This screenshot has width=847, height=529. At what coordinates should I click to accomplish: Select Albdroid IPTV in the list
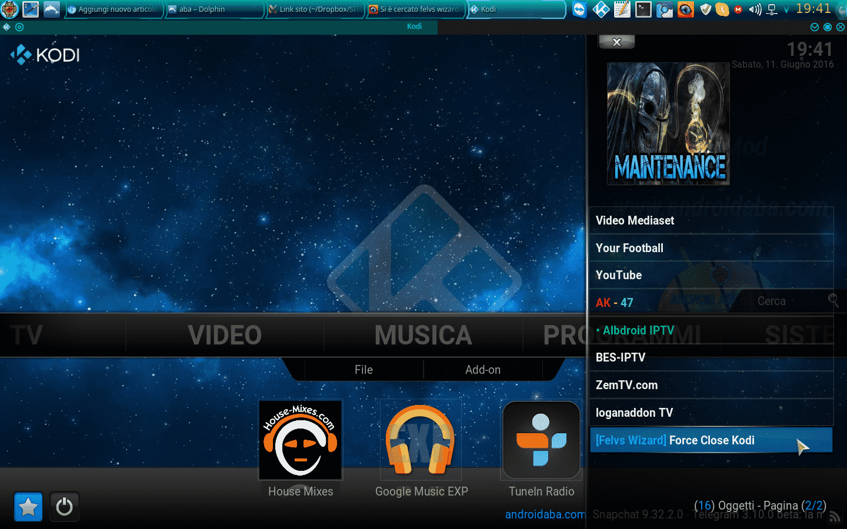pos(711,330)
